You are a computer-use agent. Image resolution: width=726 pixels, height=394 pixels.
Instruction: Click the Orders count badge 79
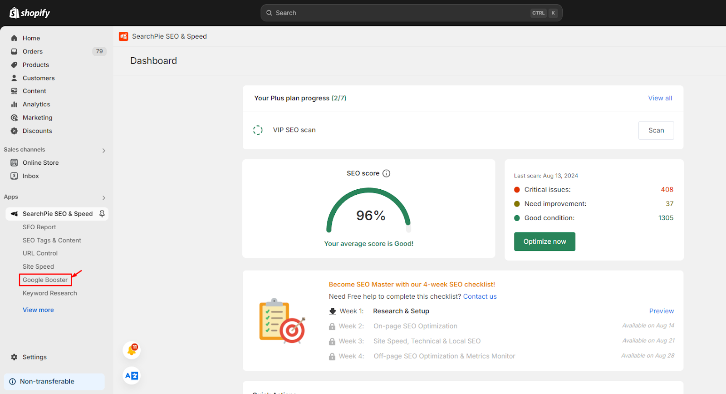[x=99, y=51]
